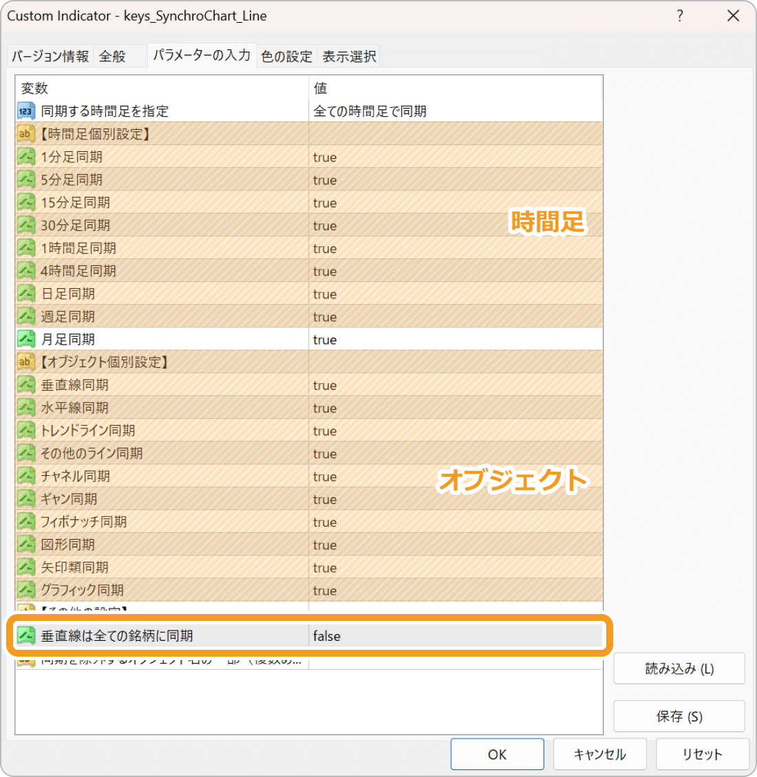Open the help question mark button

coord(680,16)
